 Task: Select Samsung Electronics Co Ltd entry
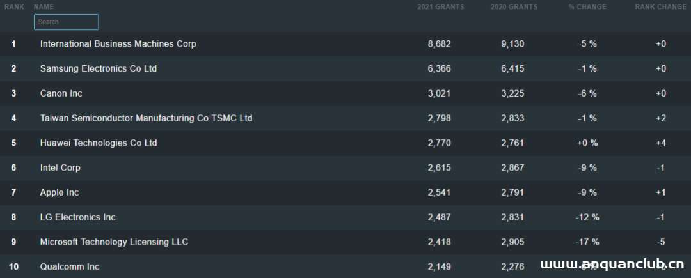(x=98, y=68)
